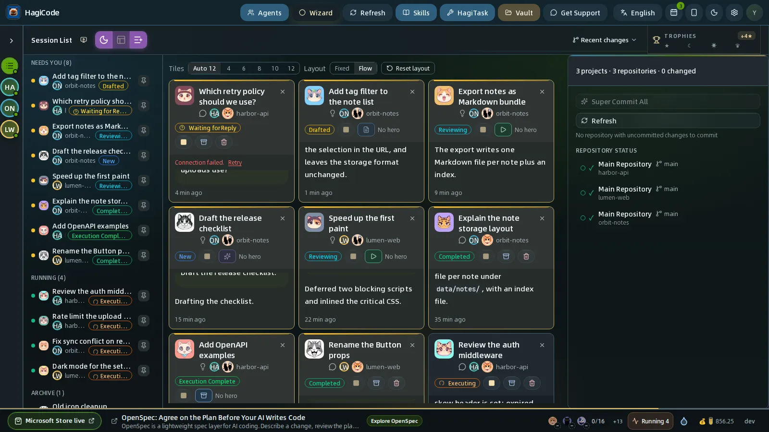Click the dark theme moon icon in top bar
The width and height of the screenshot is (769, 432).
714,12
